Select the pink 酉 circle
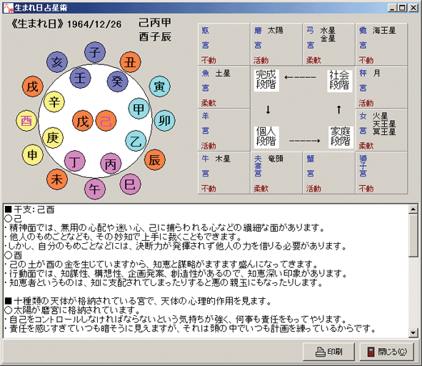This screenshot has height=366, width=422. (26, 121)
